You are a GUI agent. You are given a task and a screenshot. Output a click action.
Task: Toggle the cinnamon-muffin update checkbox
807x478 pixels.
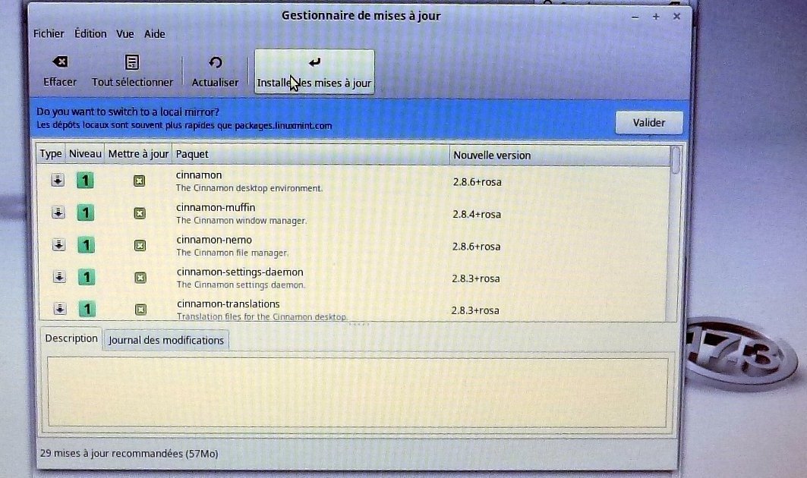coord(139,213)
